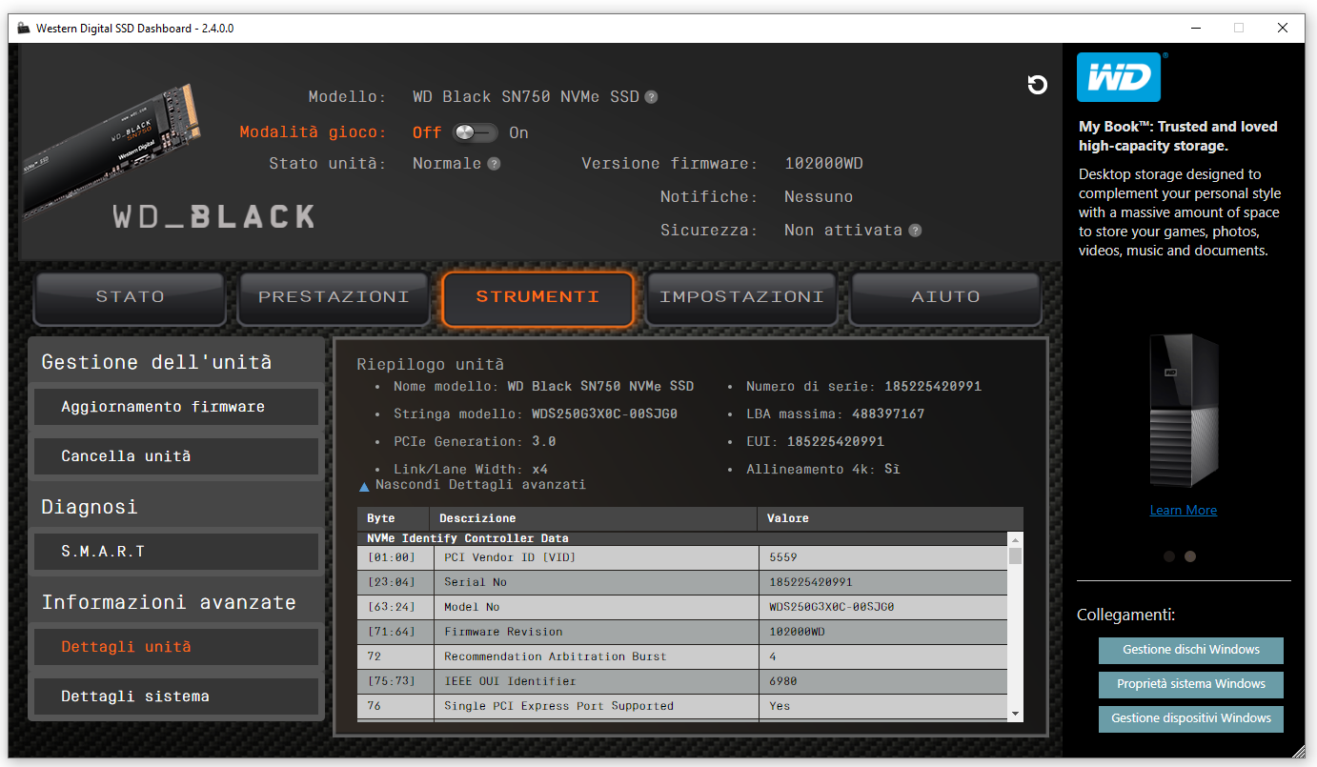
Task: Select the Firmware Revision table row
Action: click(x=682, y=632)
